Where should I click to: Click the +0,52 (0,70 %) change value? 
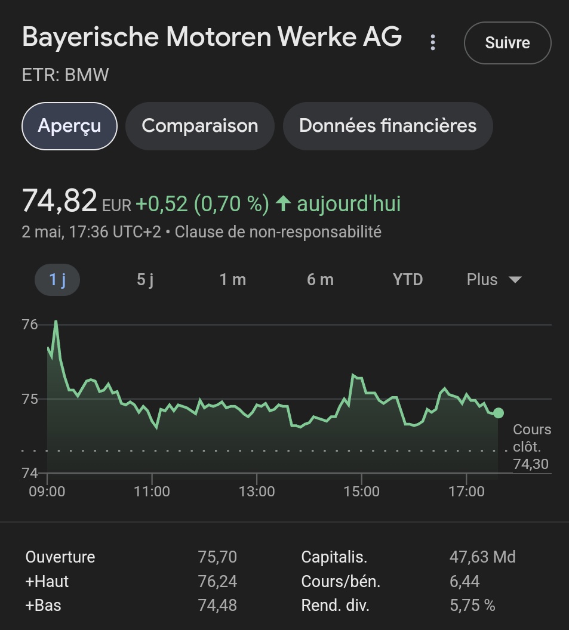(x=202, y=203)
